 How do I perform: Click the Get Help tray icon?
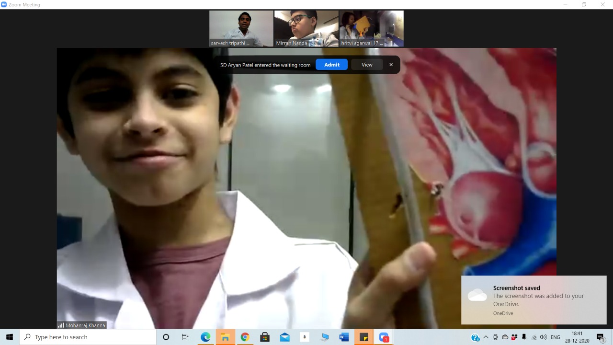click(475, 337)
